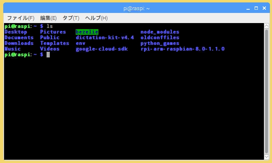
Task: Click the terminal cursor at the prompt
Action: tap(48, 55)
